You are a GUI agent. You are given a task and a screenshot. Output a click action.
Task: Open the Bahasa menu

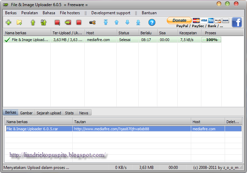[x=49, y=13]
